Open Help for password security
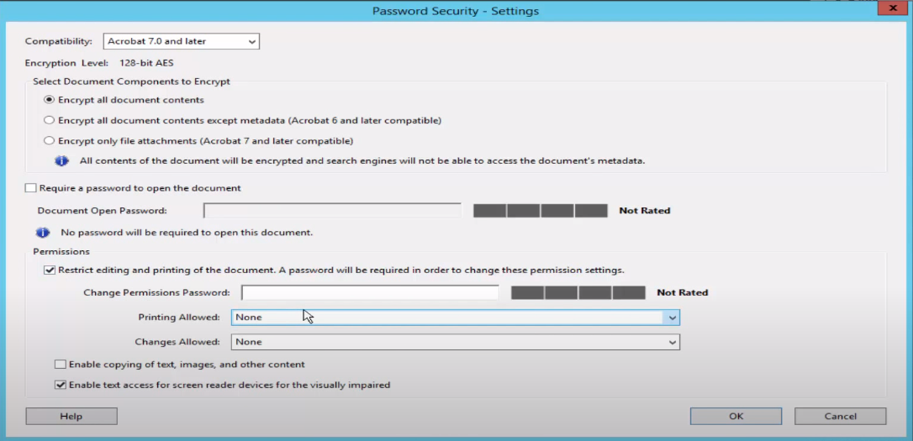 [x=71, y=416]
